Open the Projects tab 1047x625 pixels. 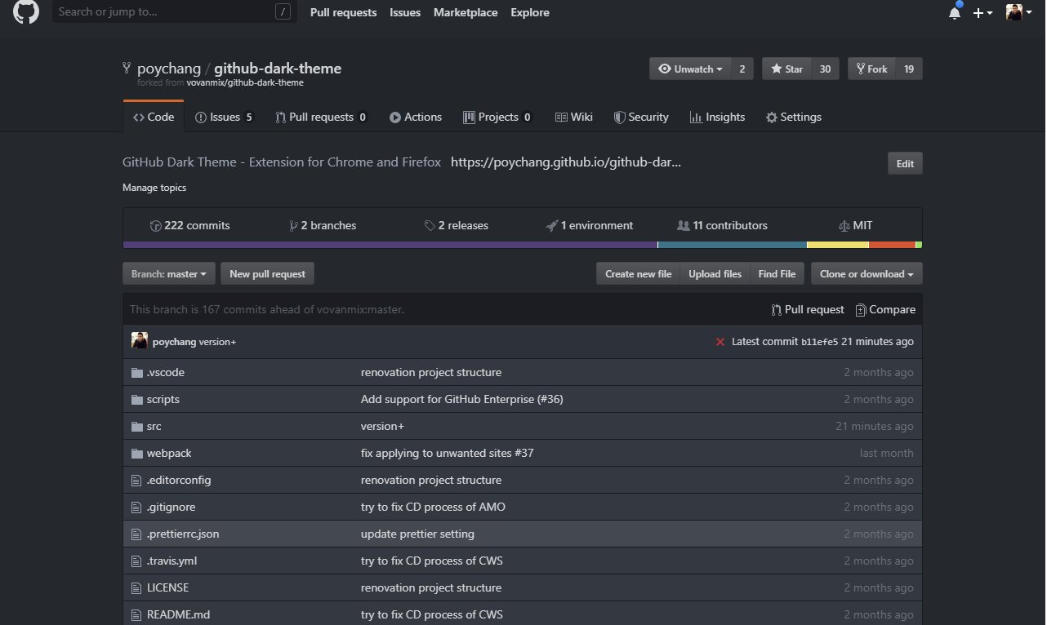click(497, 117)
